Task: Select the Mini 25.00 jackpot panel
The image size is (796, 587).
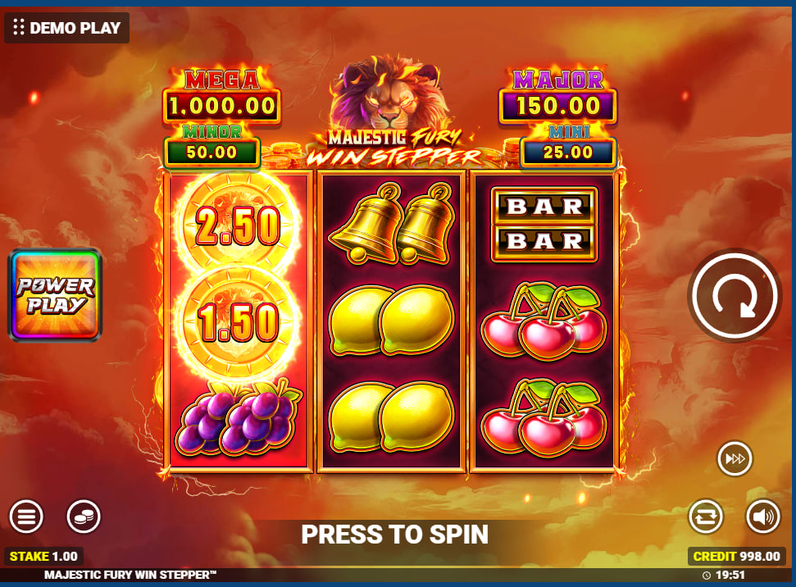Action: (568, 145)
